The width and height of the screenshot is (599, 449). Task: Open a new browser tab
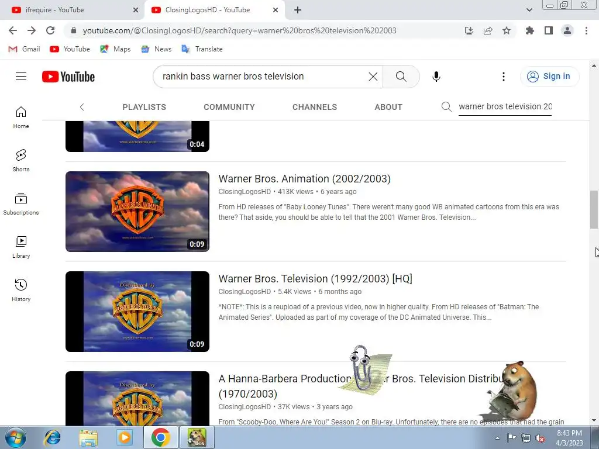pyautogui.click(x=298, y=10)
